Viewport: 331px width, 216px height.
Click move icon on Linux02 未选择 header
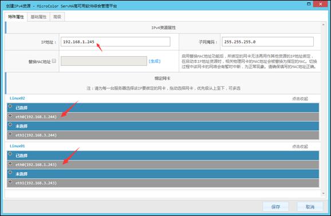tap(10, 124)
